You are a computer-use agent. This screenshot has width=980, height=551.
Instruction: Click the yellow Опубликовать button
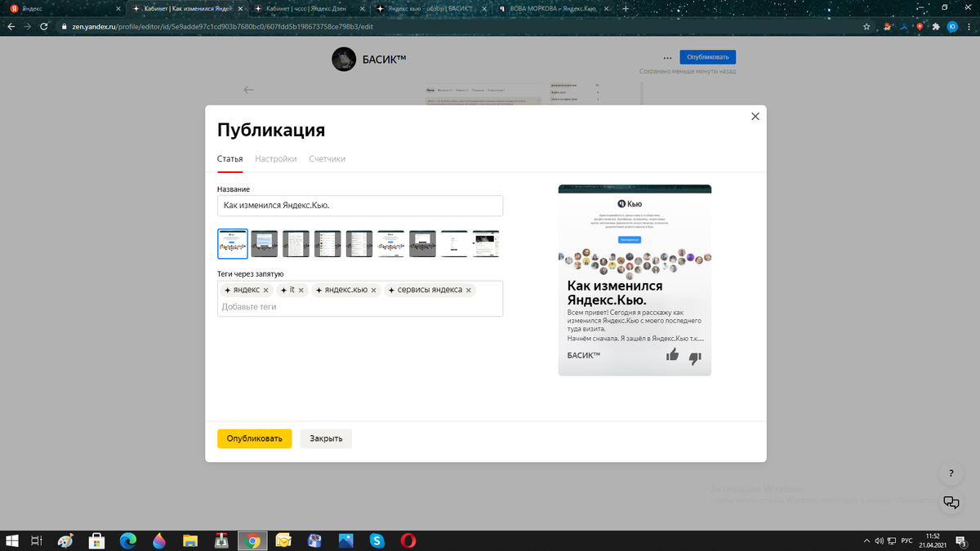(254, 438)
